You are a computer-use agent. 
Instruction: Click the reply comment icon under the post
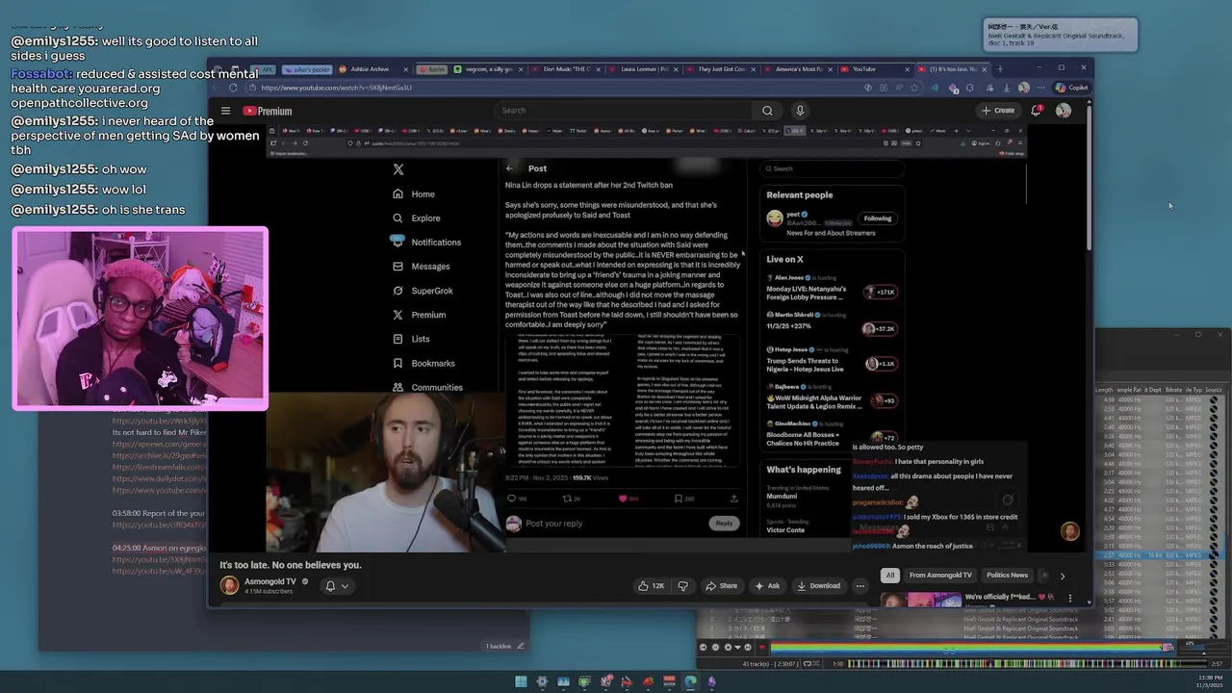coord(511,499)
